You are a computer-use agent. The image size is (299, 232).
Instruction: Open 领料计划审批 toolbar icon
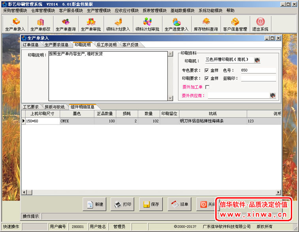[147, 24]
